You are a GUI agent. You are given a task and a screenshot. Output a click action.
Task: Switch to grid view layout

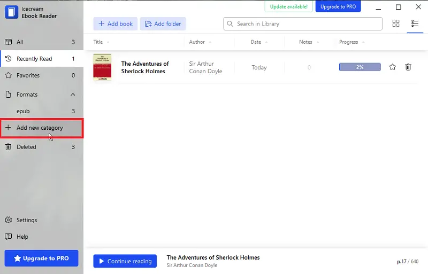click(x=396, y=24)
